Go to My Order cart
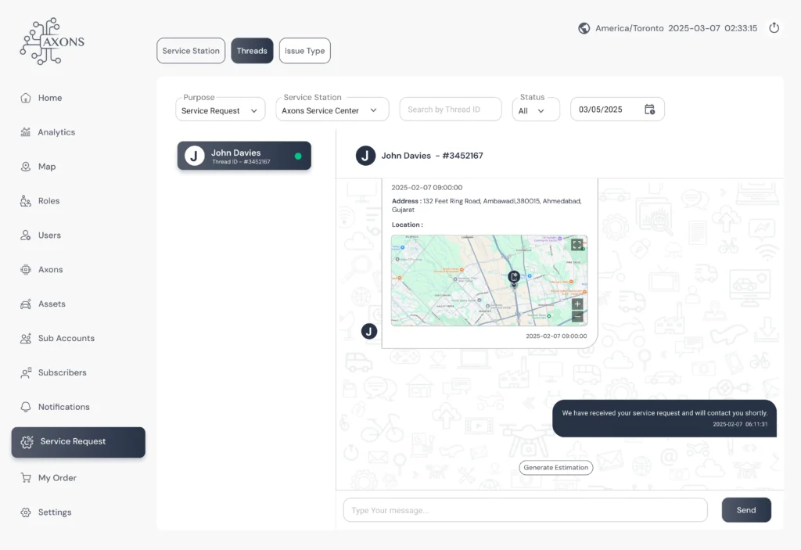The height and width of the screenshot is (550, 801). tap(57, 478)
